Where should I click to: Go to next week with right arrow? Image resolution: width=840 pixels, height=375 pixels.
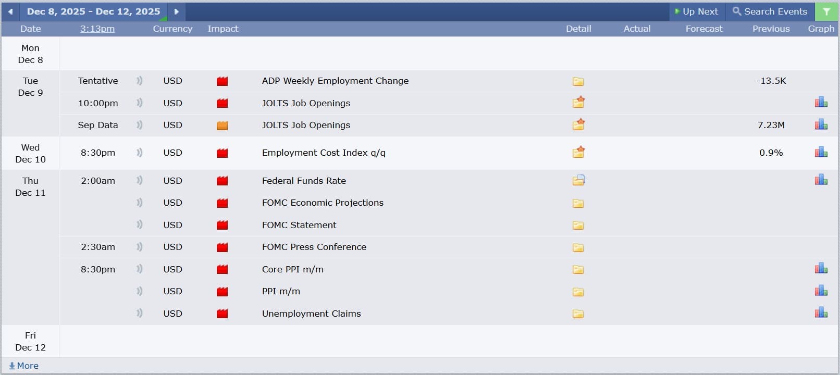tap(176, 11)
